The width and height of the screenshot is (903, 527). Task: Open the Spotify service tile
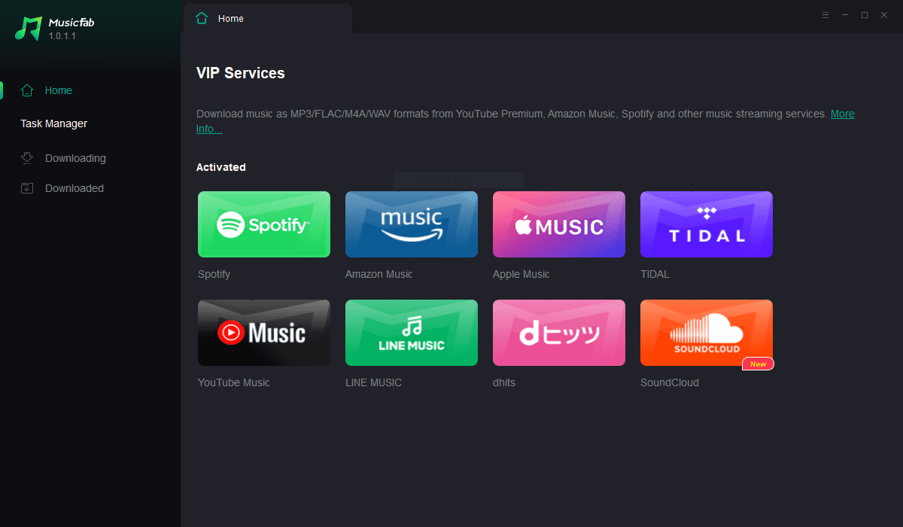264,224
